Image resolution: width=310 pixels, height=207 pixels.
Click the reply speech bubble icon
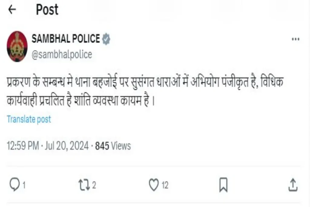click(x=15, y=185)
